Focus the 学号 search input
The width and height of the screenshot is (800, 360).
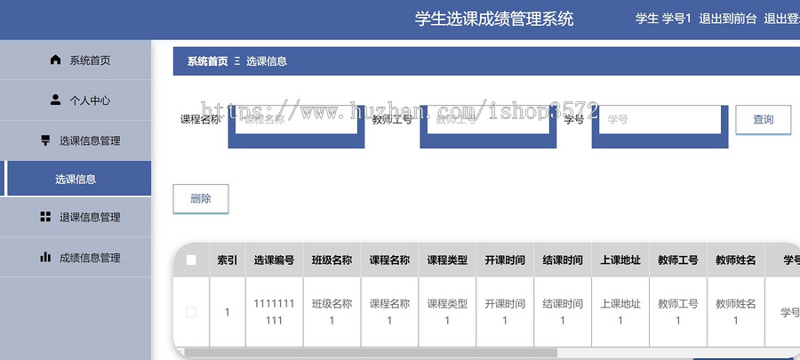[x=660, y=120]
